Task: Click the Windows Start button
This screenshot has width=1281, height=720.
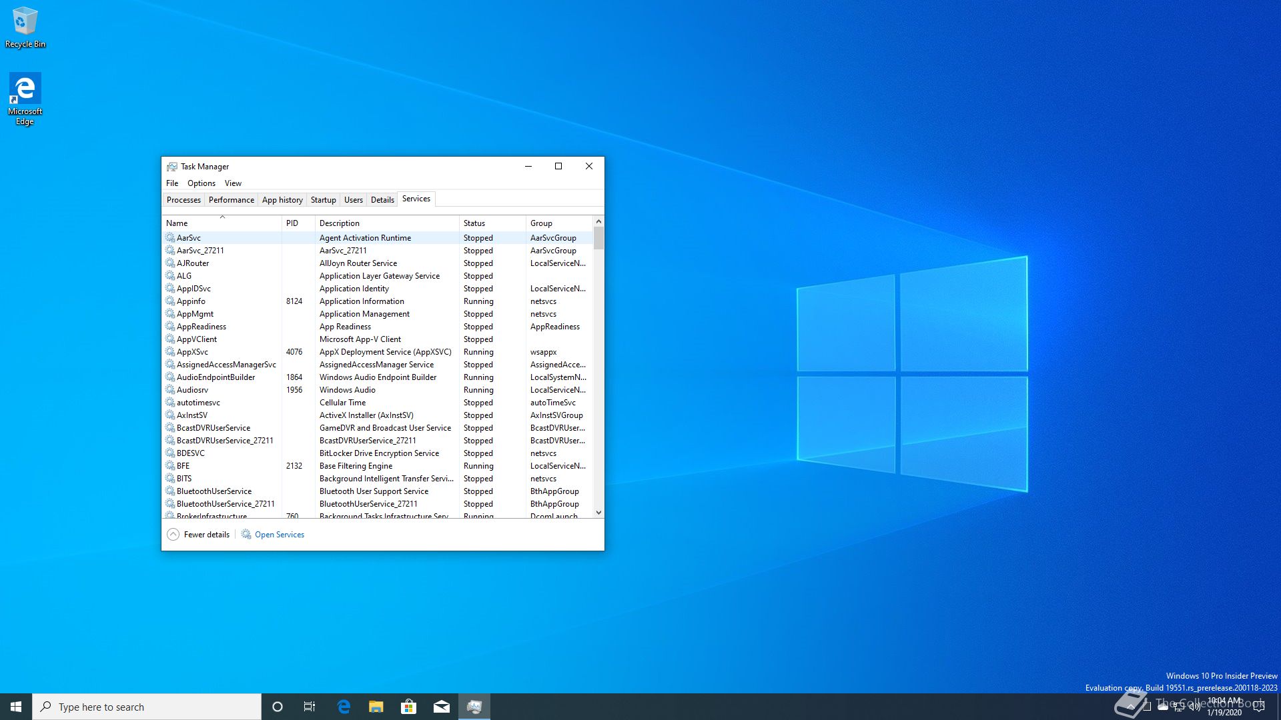Action: [x=16, y=707]
